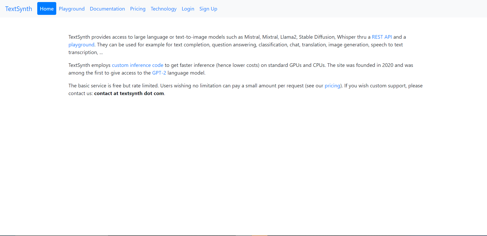
Task: Click the TextSynth brand logo text
Action: tap(18, 9)
